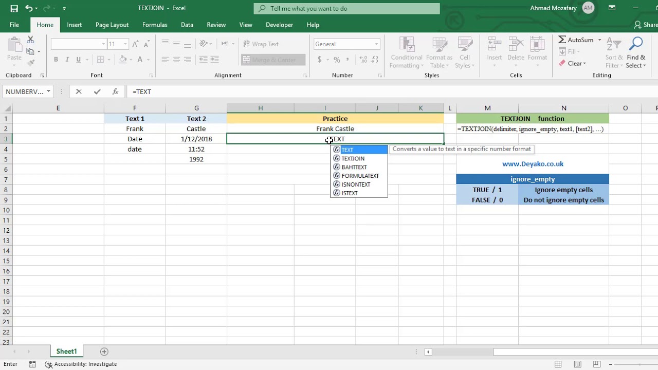
Task: Click the Share button
Action: point(646,25)
